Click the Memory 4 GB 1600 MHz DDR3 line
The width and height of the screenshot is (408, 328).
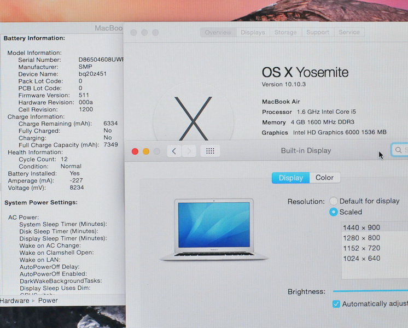point(308,122)
